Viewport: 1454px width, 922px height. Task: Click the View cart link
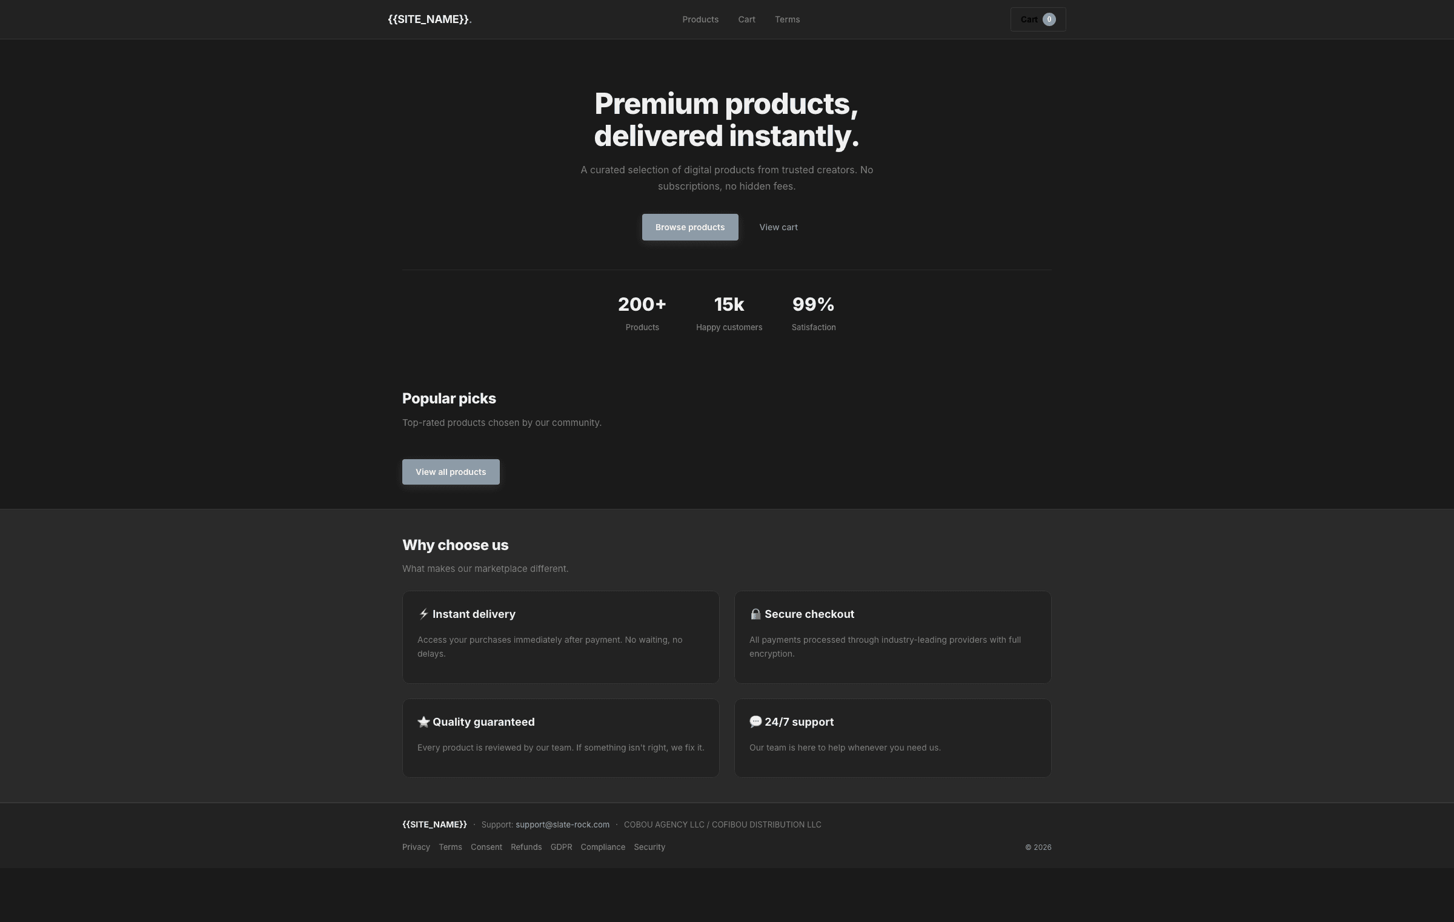(778, 227)
